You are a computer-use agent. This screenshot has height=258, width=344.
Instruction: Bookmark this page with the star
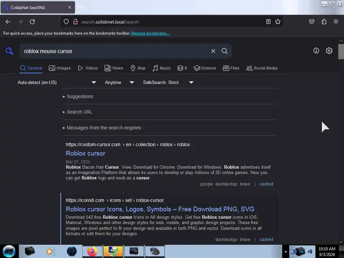point(278,21)
